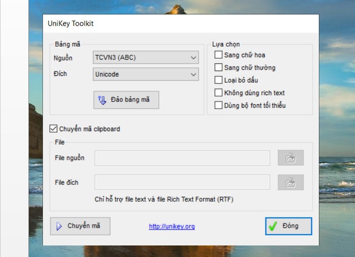The width and height of the screenshot is (355, 257).
Task: Browse for the File nguồn using the folder icon
Action: click(291, 158)
